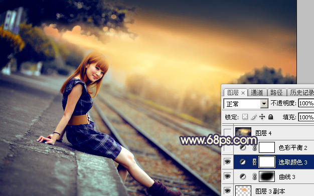Open the 历史记录 (History) tab
This screenshot has width=314, height=196.
click(301, 93)
